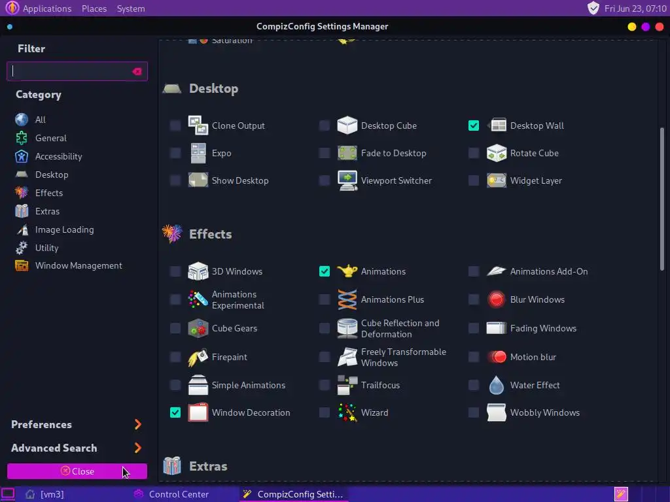
Task: Open the Blur Windows plugin icon
Action: pos(497,299)
